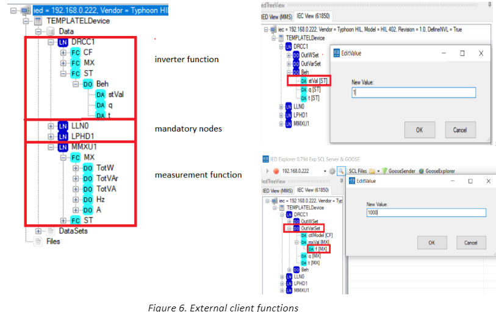Expand the DataSets node in left tree
Viewport: 496px width, 312px height.
coord(39,231)
